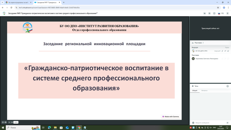The width and height of the screenshot is (231, 130).
Task: Toggle microphone right for БУ ОО ДПО ИРО
Action: point(222,51)
